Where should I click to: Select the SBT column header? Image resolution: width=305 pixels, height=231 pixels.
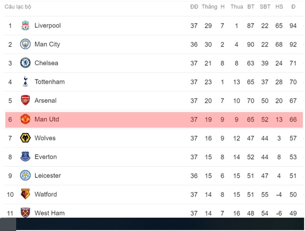tap(265, 7)
